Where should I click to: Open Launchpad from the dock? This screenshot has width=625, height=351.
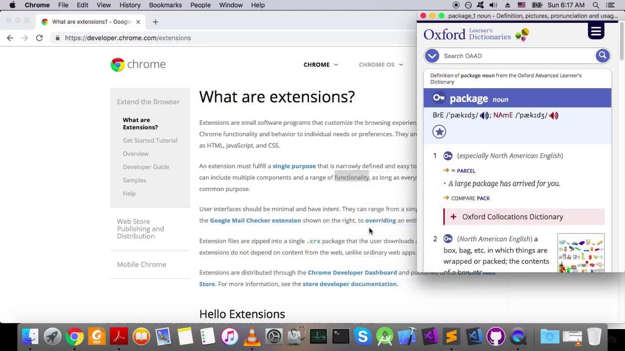pos(52,337)
